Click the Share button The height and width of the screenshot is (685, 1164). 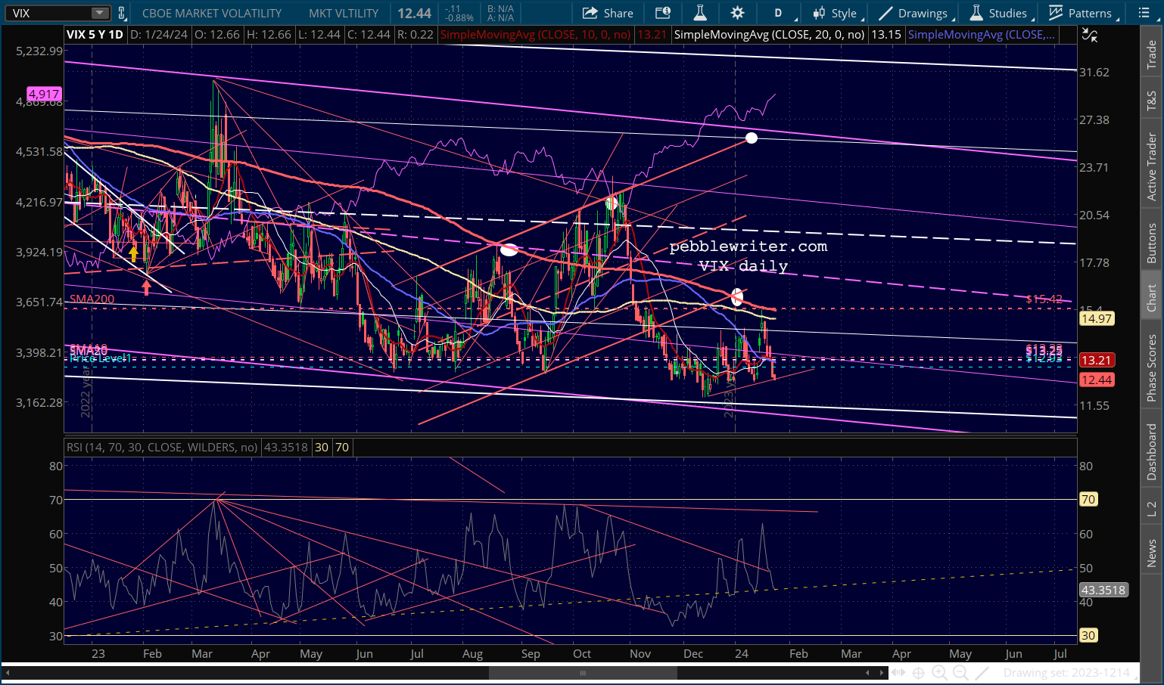[x=608, y=13]
